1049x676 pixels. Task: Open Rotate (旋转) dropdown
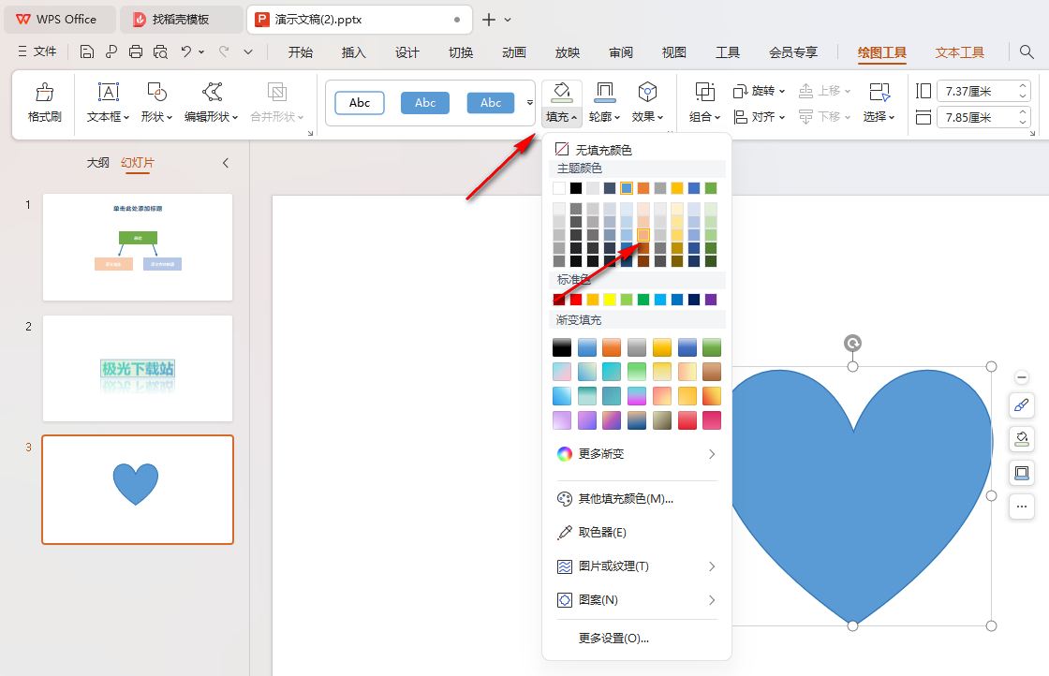pos(760,91)
